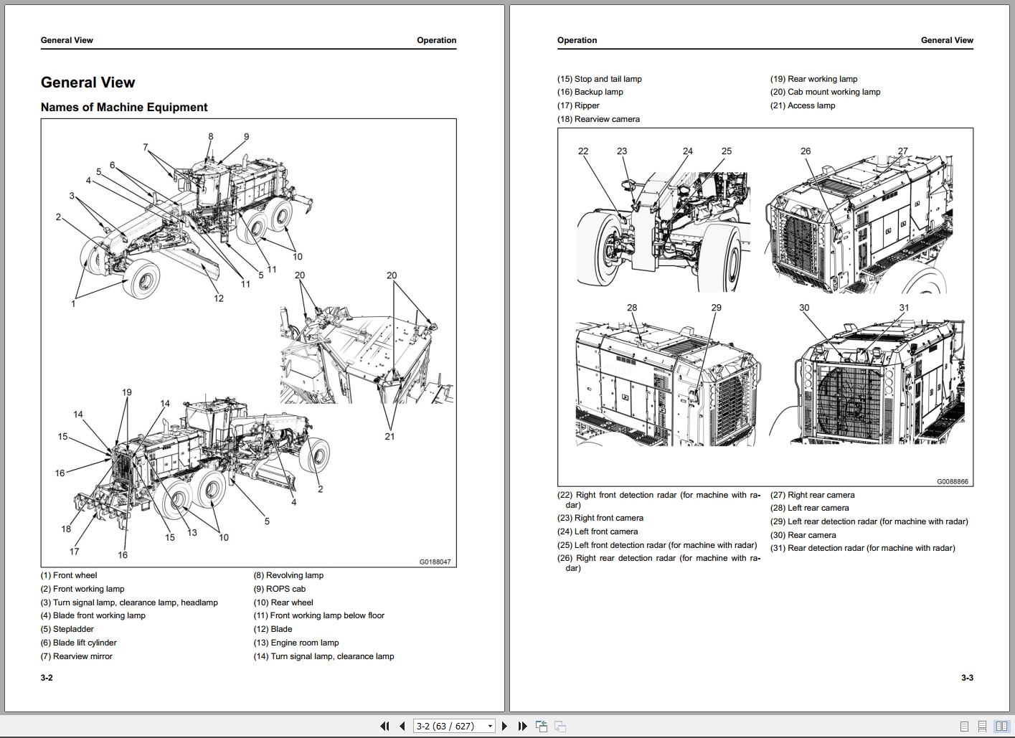Select the '(9) ROPS cab' legend entry
1015x738 pixels.
point(279,589)
